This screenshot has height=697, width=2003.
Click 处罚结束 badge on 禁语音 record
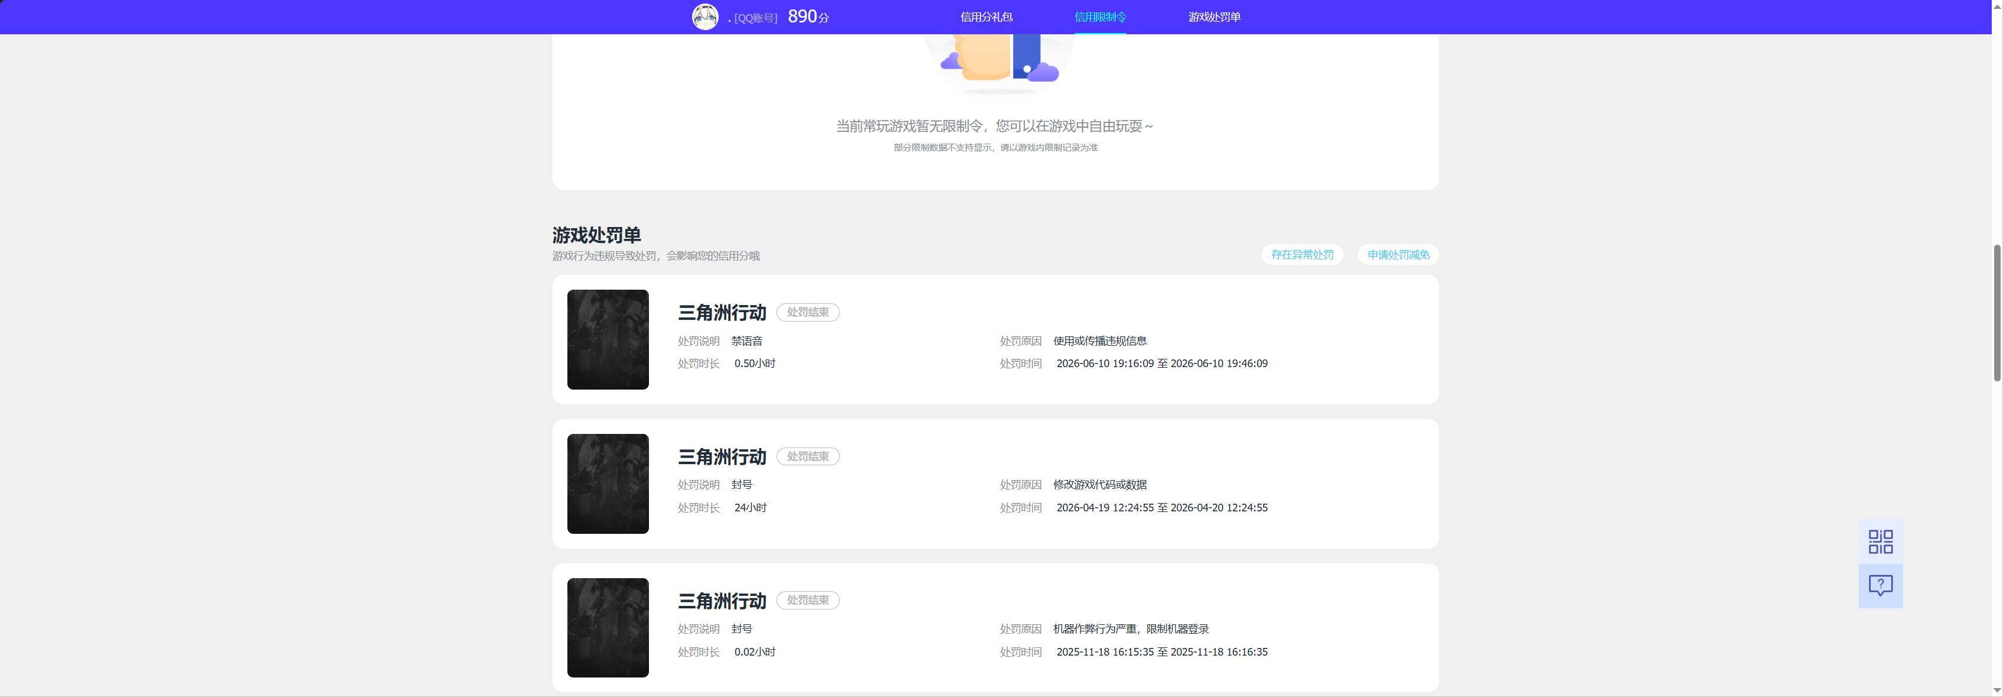click(x=808, y=313)
